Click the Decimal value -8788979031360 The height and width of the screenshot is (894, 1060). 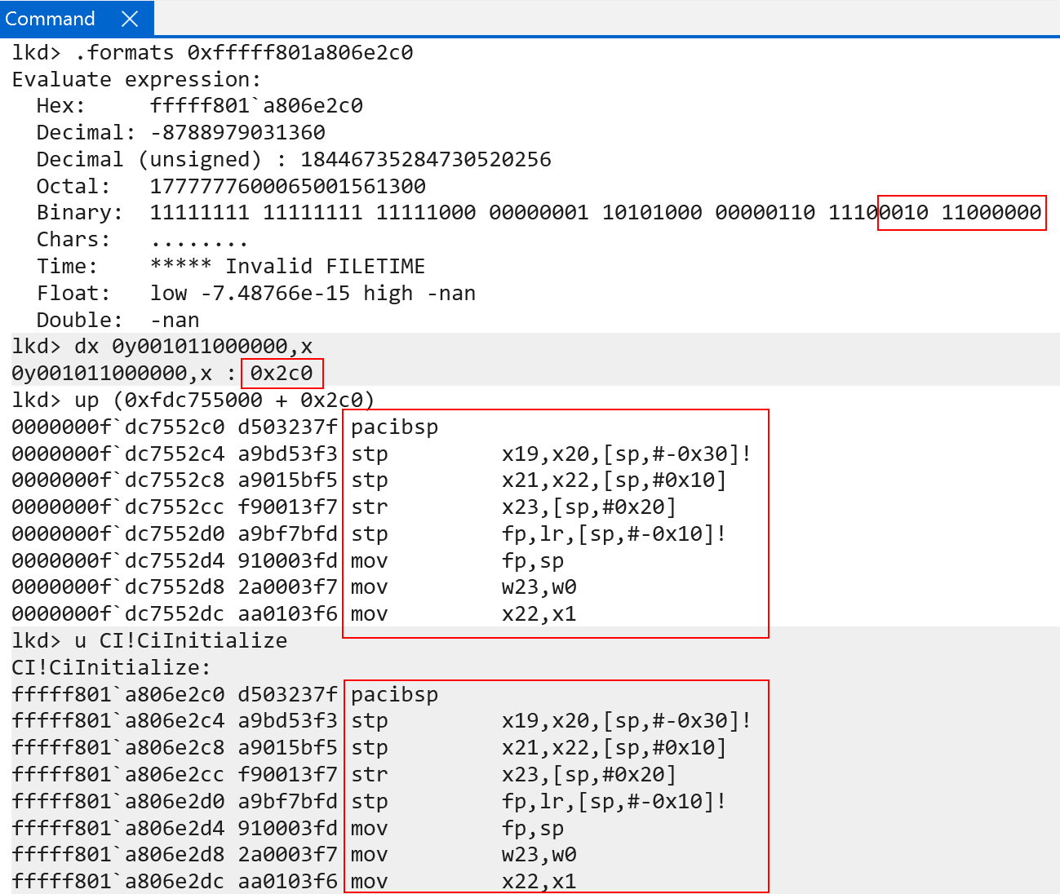coord(237,133)
